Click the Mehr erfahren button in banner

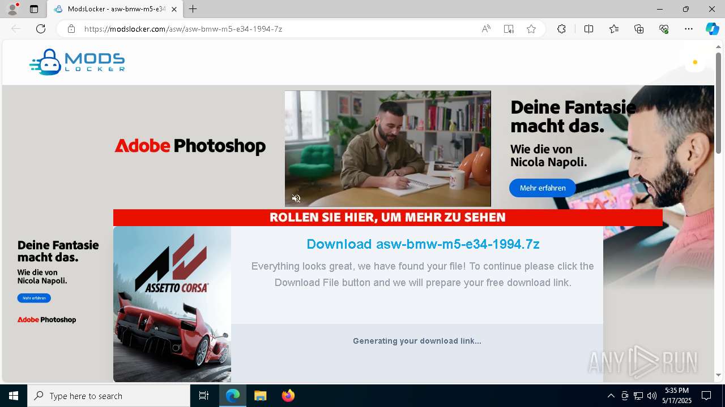point(543,188)
